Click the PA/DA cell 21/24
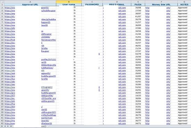 [x=138, y=48]
